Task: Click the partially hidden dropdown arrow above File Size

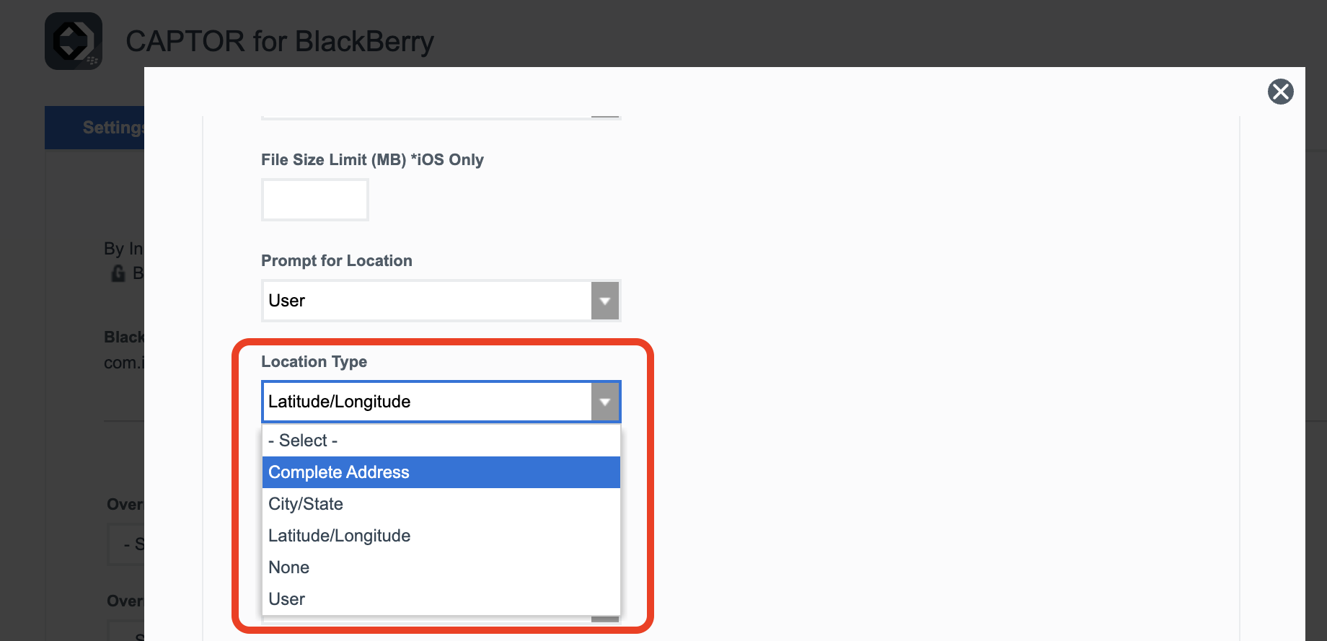Action: click(605, 116)
